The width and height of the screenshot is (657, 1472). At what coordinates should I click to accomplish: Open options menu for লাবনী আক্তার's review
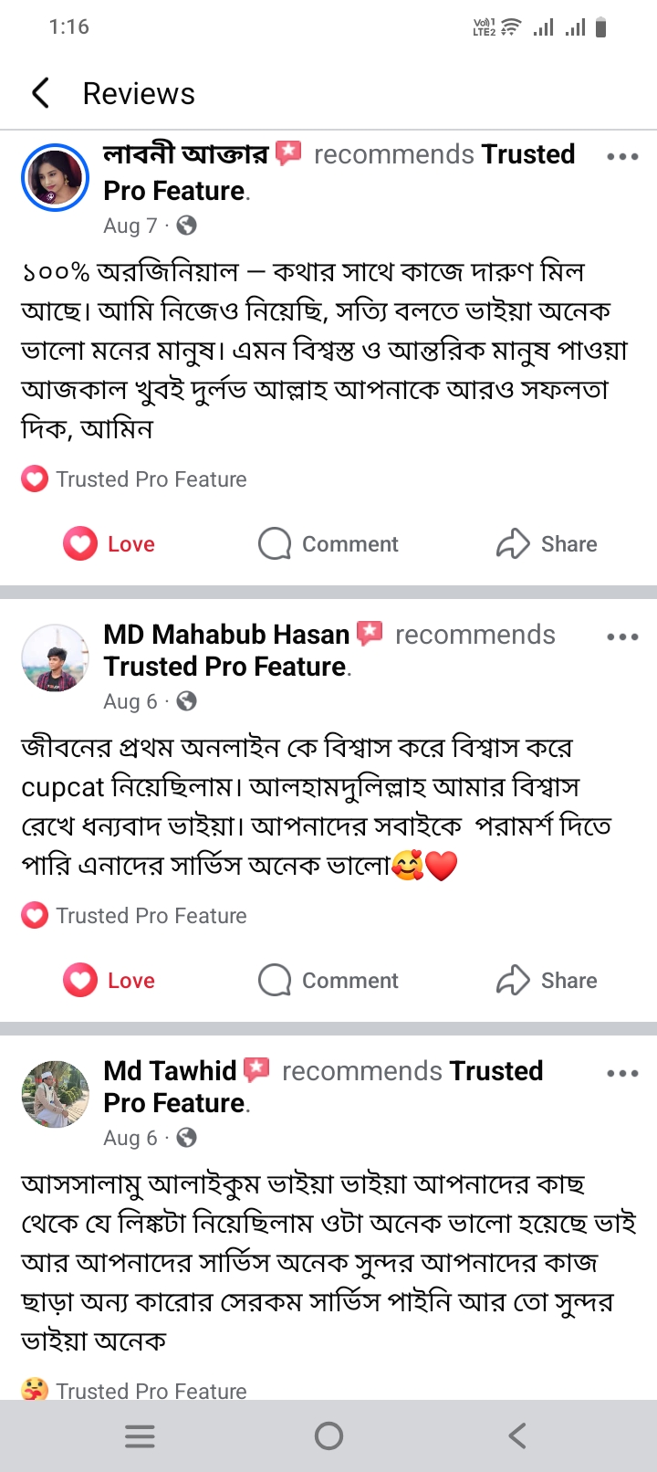622,156
